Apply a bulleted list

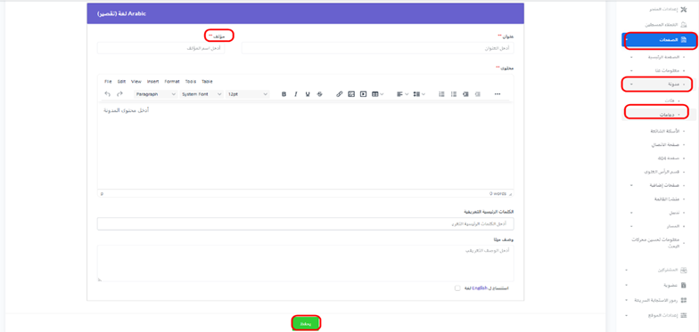pyautogui.click(x=454, y=94)
